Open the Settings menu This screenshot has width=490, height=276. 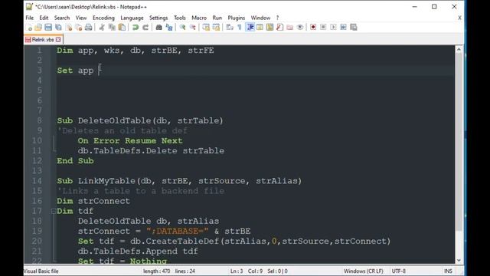coord(158,18)
